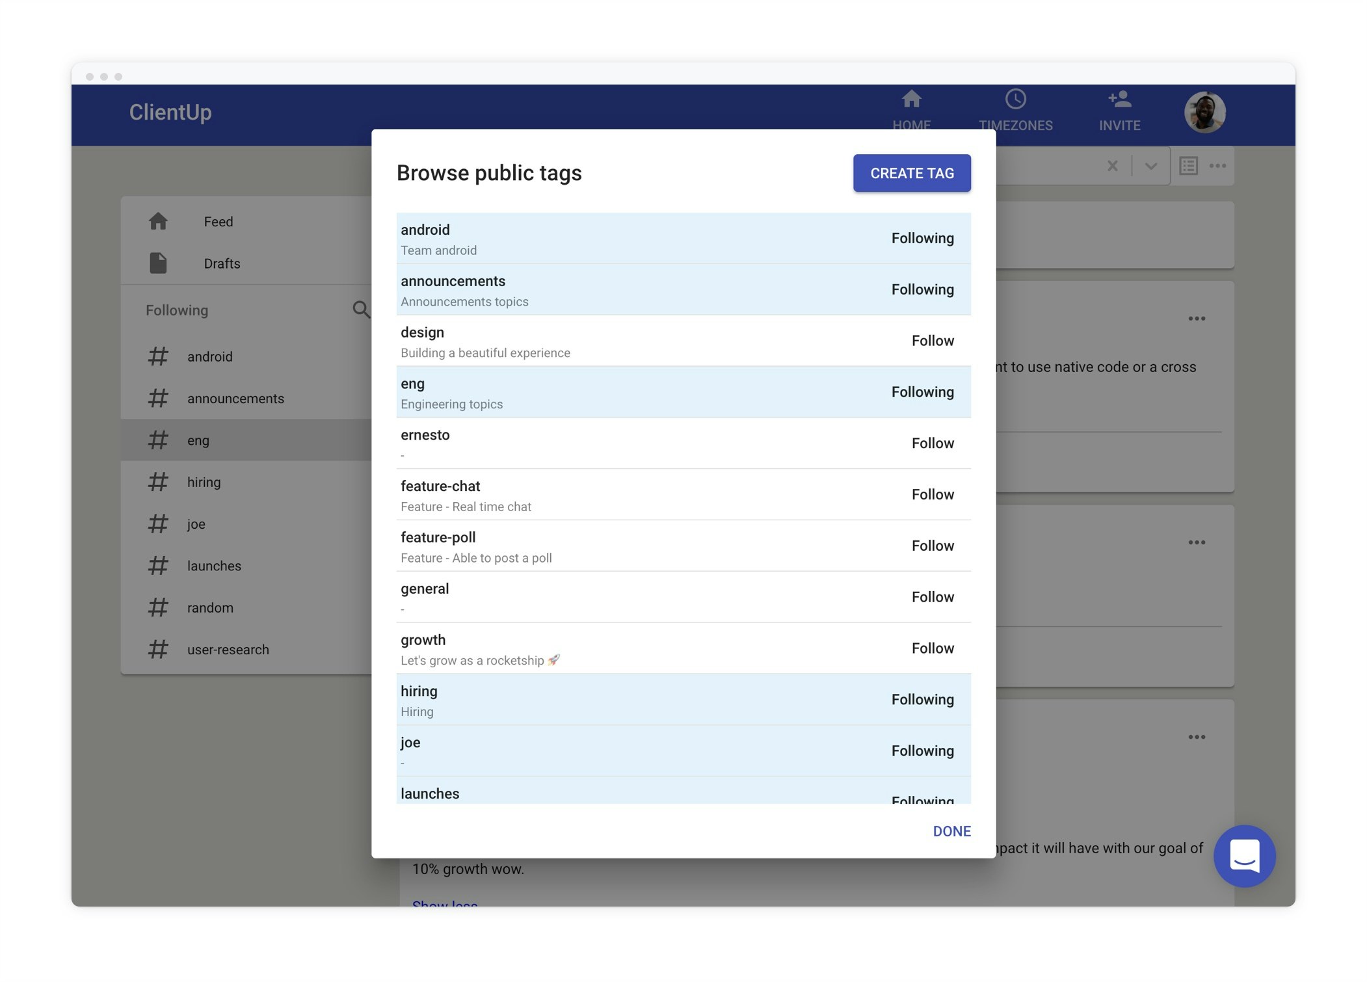The width and height of the screenshot is (1367, 982).
Task: Open the three-dot menu on the middle post
Action: (x=1197, y=542)
